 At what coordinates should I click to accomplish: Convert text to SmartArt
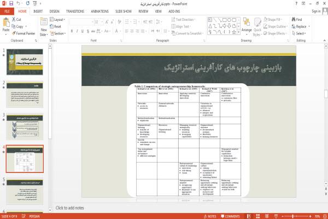coord(187,33)
